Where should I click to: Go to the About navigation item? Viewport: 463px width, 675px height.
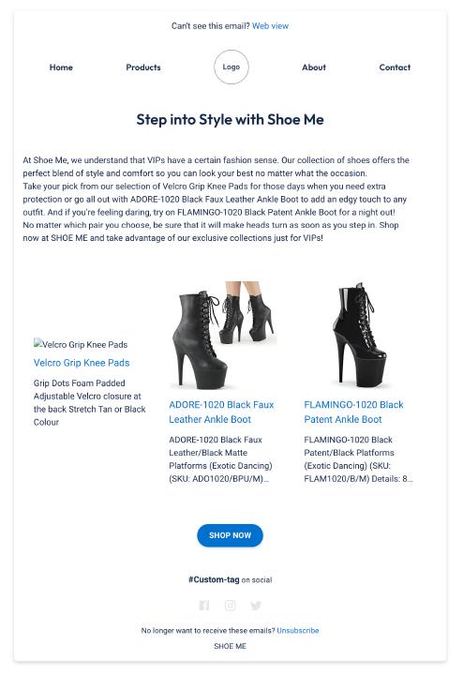314,67
